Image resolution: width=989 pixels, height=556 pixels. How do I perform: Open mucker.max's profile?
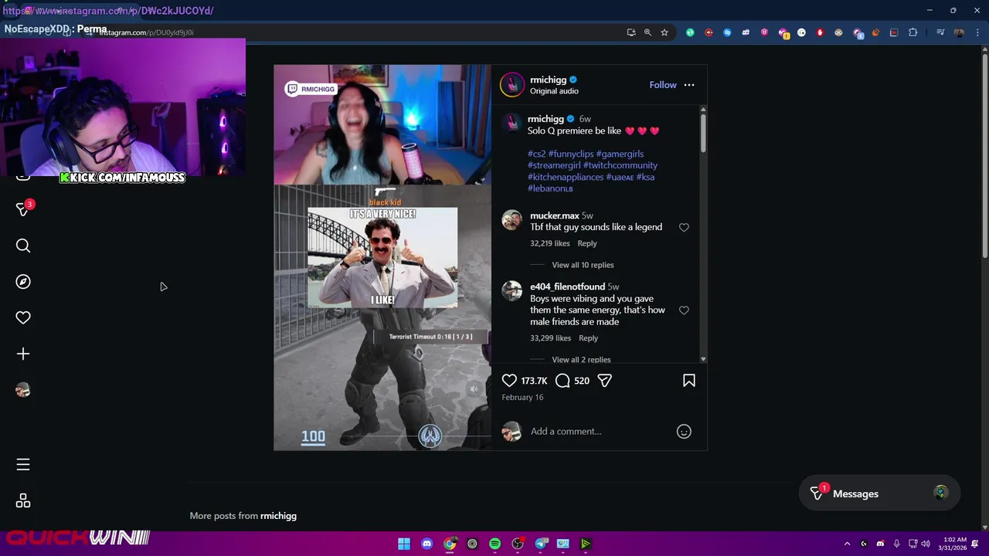[x=555, y=215]
